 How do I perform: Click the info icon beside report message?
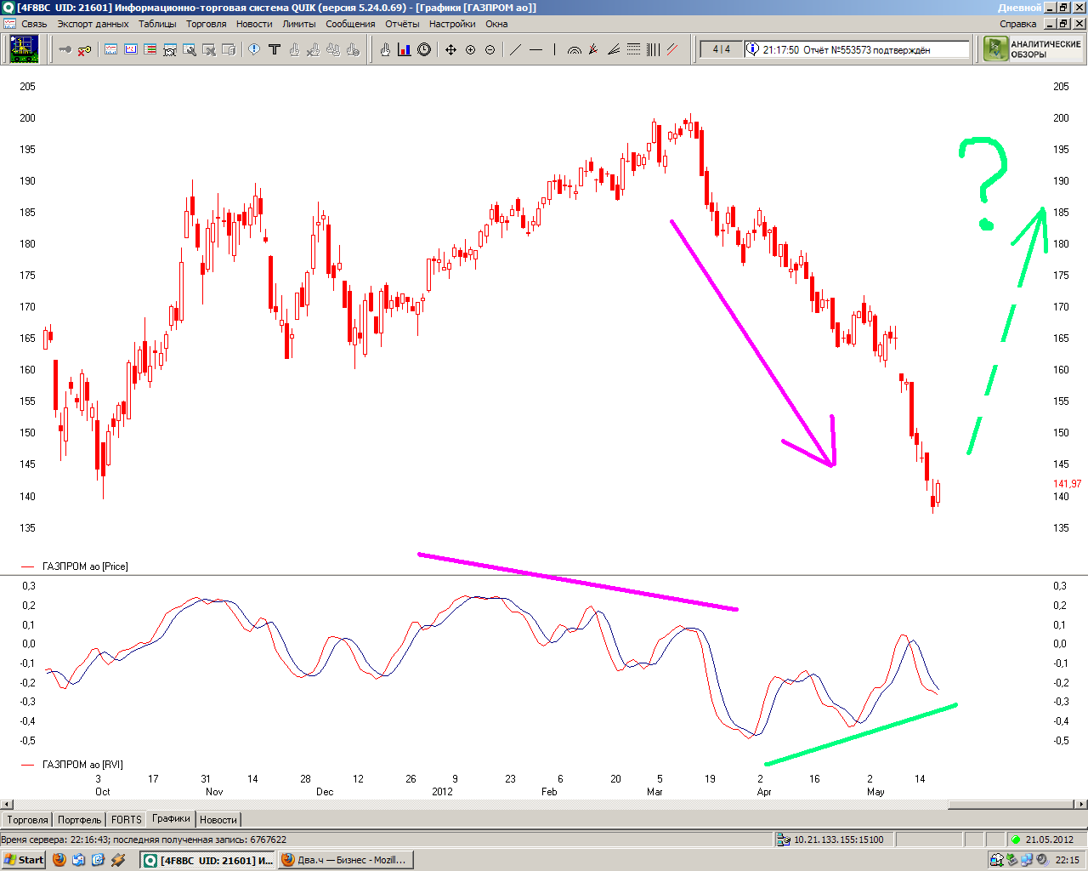click(x=751, y=49)
